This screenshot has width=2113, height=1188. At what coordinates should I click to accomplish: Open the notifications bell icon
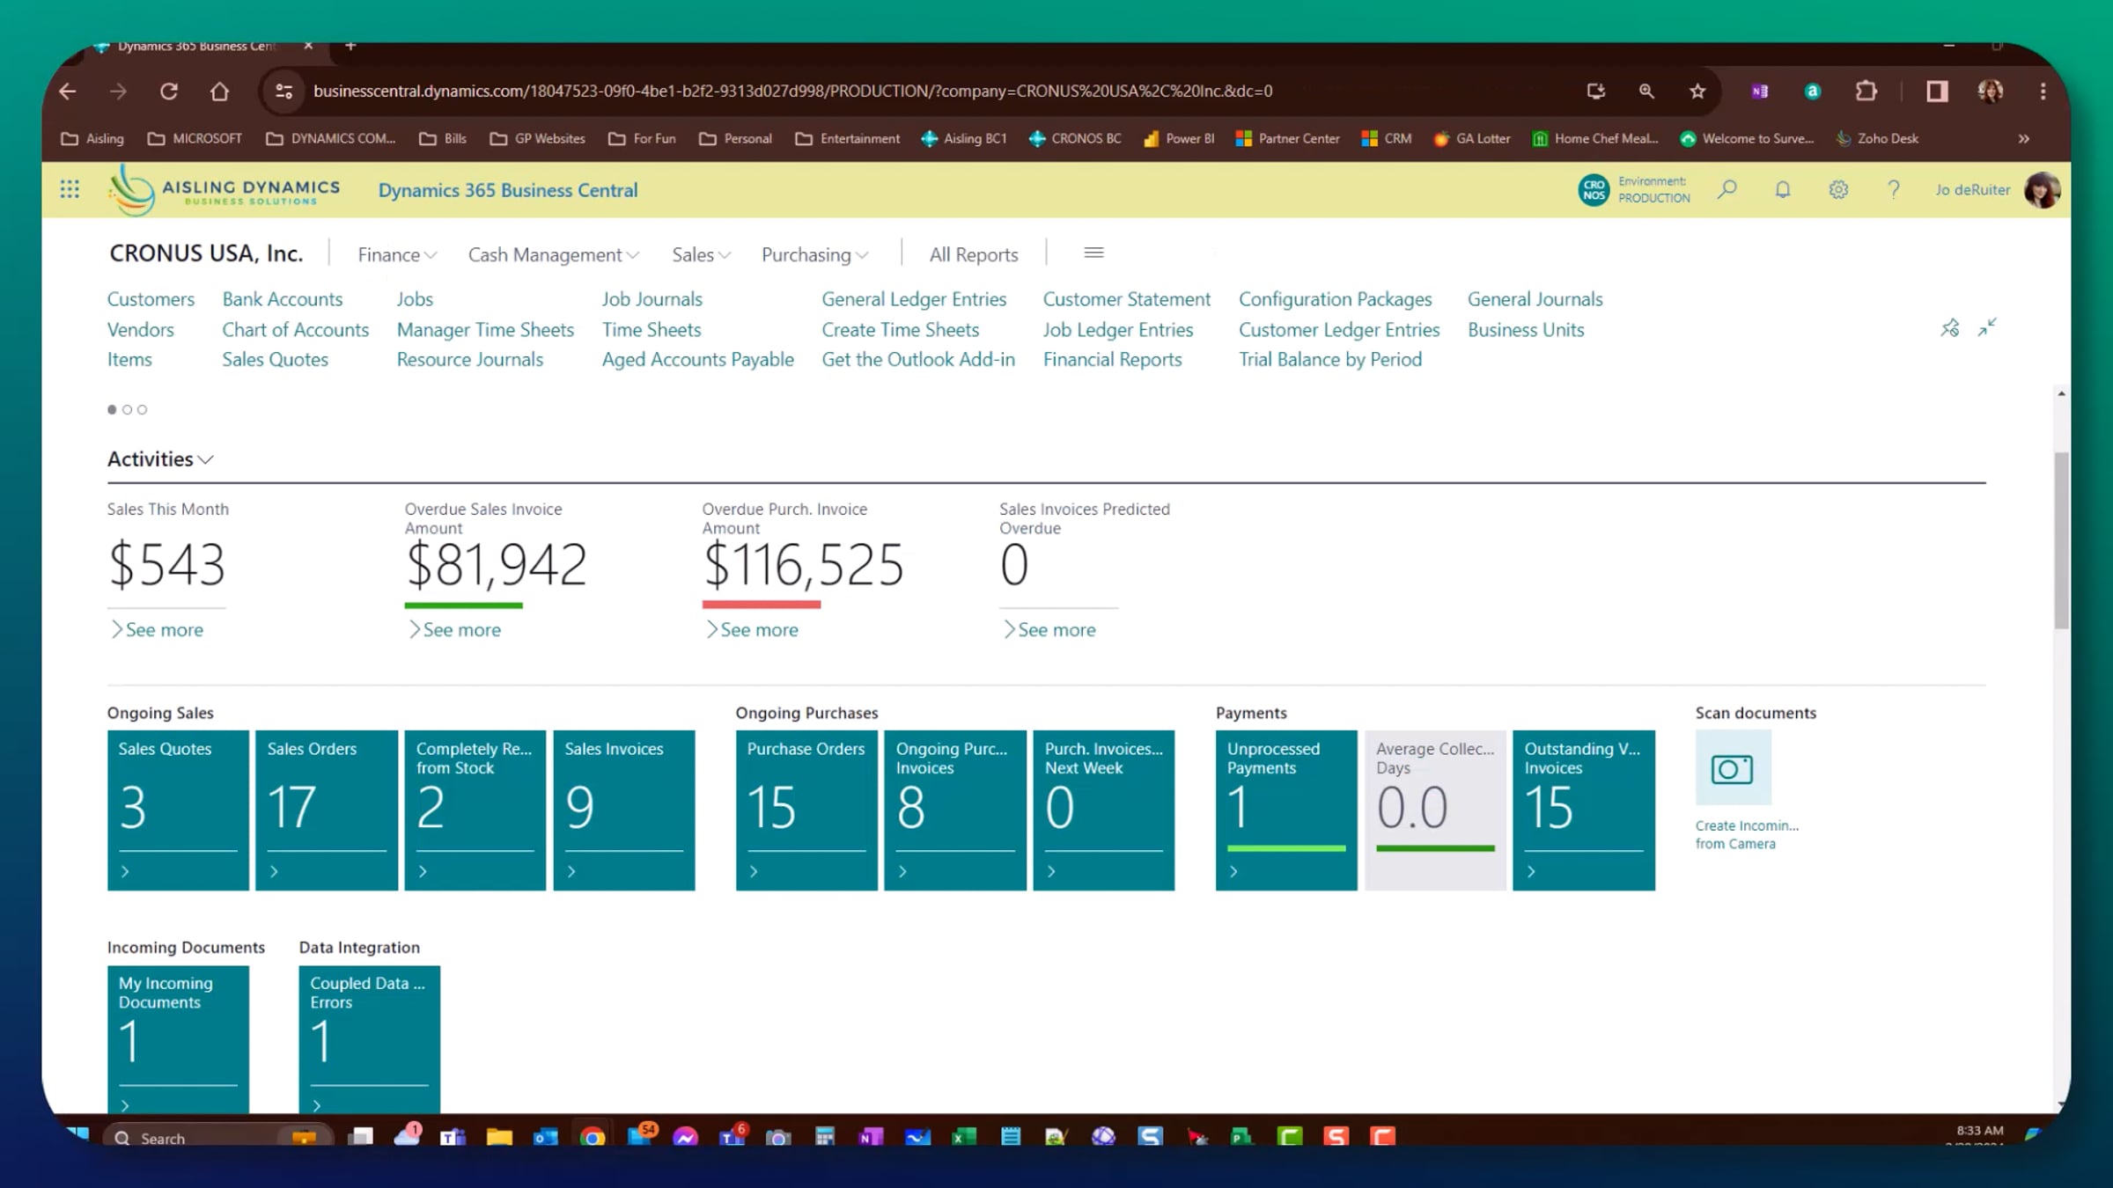[1782, 189]
